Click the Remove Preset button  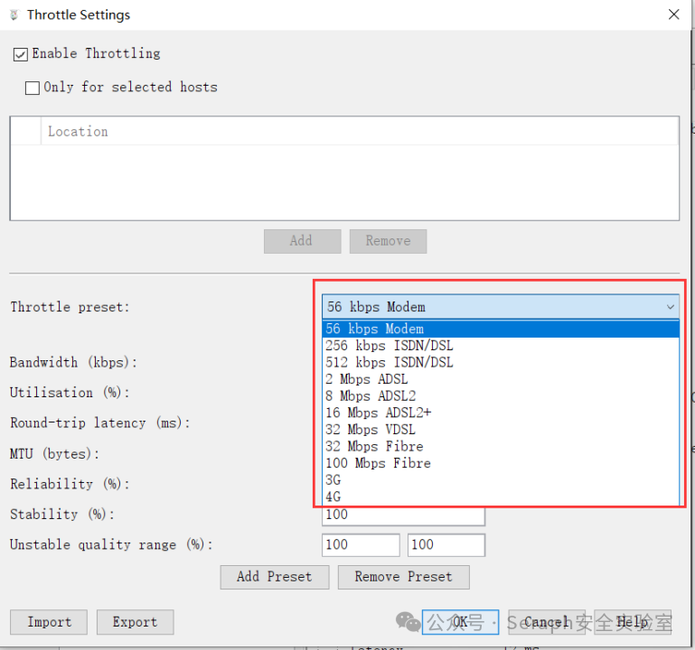click(403, 577)
